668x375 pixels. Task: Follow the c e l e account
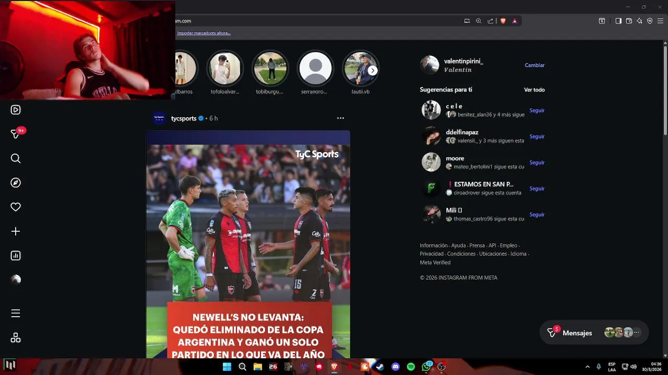point(537,110)
